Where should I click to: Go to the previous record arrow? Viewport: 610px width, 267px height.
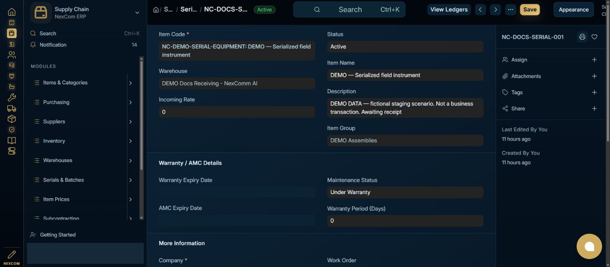point(480,10)
